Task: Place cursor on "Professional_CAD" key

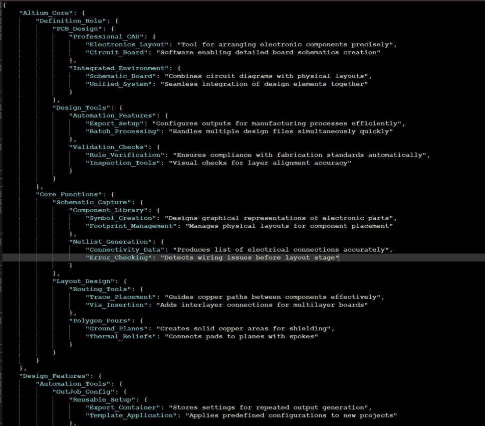Action: point(106,37)
